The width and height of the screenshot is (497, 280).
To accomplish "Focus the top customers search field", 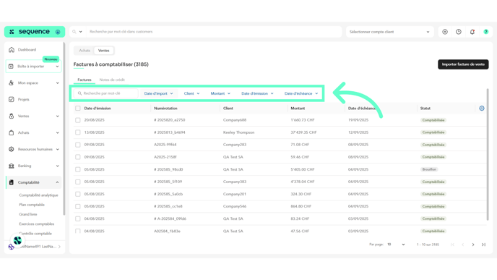I will point(214,32).
